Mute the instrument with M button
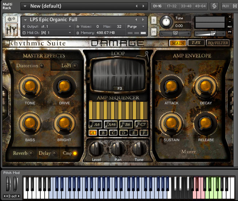Viewport: 238px width, 201px height. point(154,32)
